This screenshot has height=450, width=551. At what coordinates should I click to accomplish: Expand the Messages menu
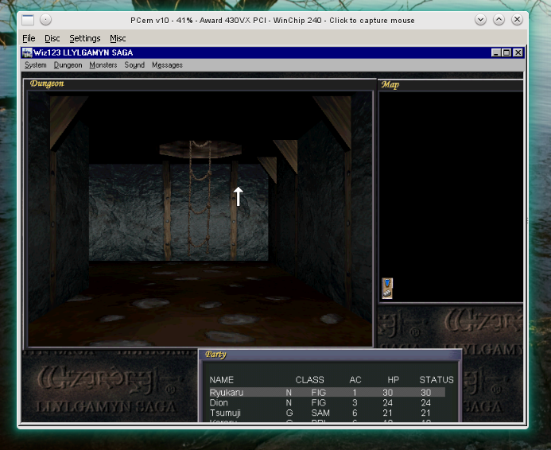coord(167,65)
